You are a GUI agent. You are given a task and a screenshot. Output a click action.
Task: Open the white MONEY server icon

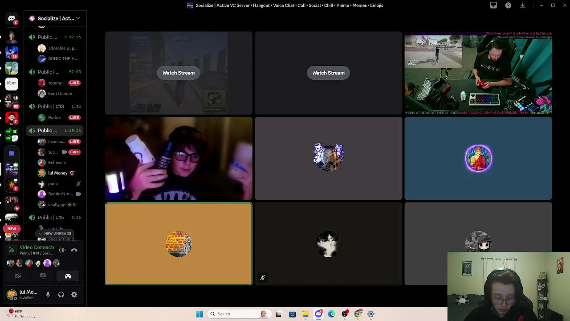click(12, 83)
